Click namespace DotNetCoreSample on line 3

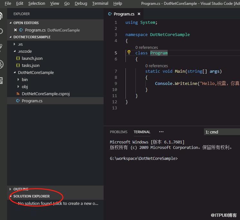[x=158, y=34]
